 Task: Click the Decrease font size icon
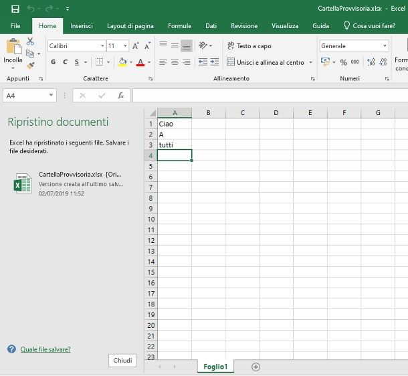click(148, 46)
